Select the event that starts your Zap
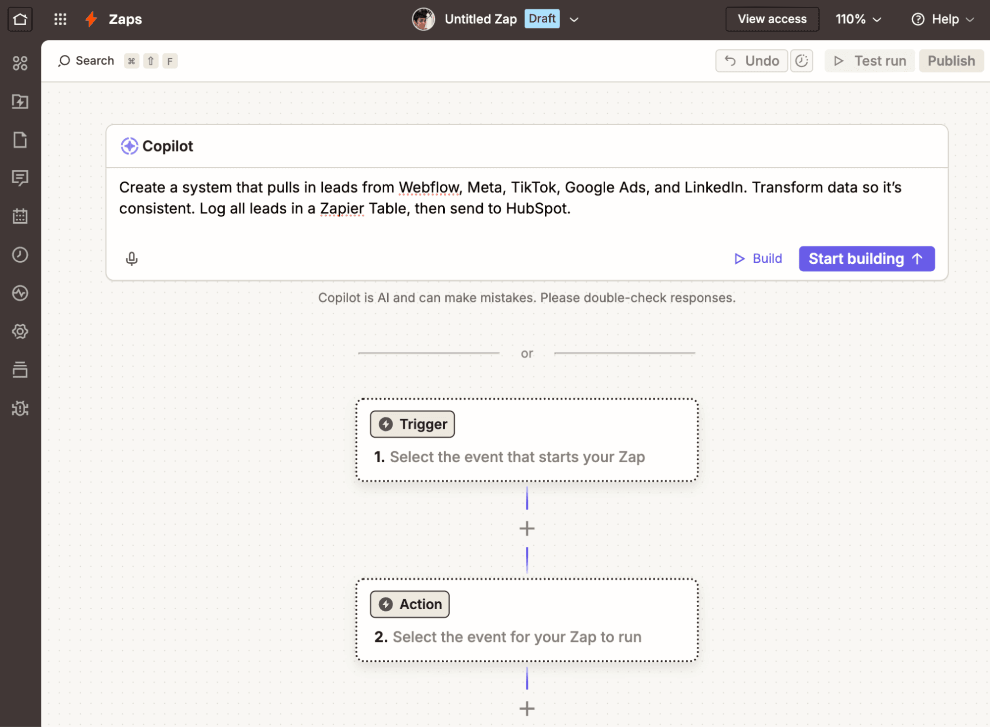 [527, 440]
